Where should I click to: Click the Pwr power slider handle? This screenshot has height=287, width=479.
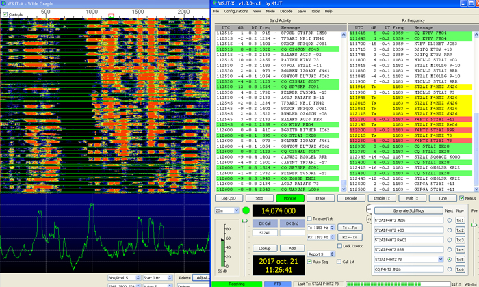[x=474, y=225]
